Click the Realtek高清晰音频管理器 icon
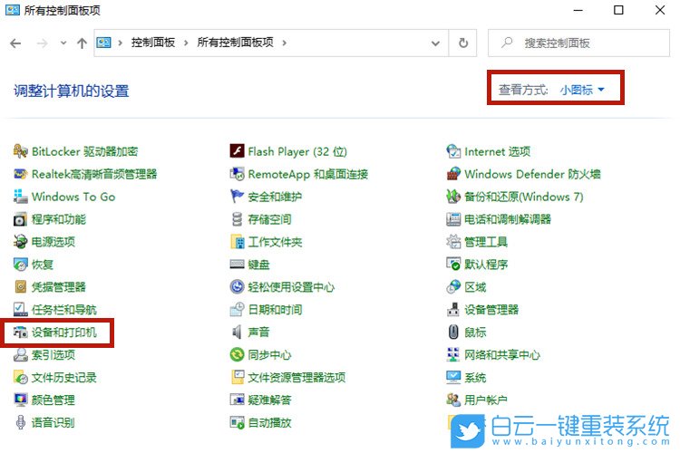Image resolution: width=680 pixels, height=453 pixels. tap(20, 174)
